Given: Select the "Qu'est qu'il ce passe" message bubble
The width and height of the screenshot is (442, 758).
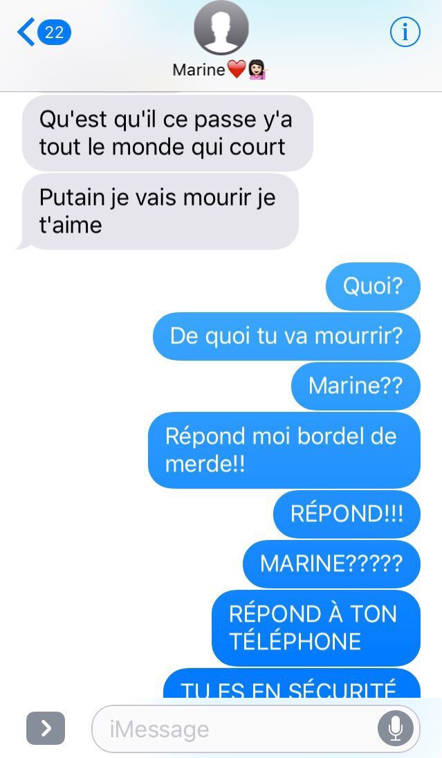Looking at the screenshot, I should coord(167,133).
